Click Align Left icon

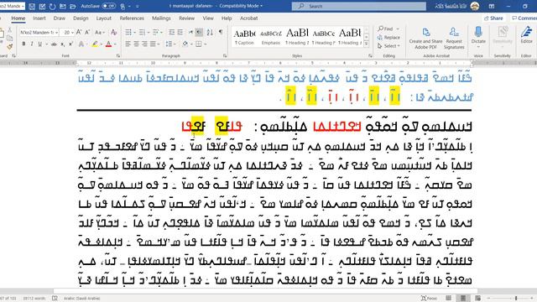tap(128, 44)
